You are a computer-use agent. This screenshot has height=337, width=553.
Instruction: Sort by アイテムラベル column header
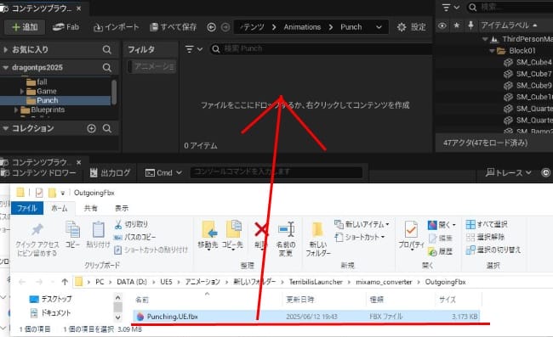click(509, 25)
